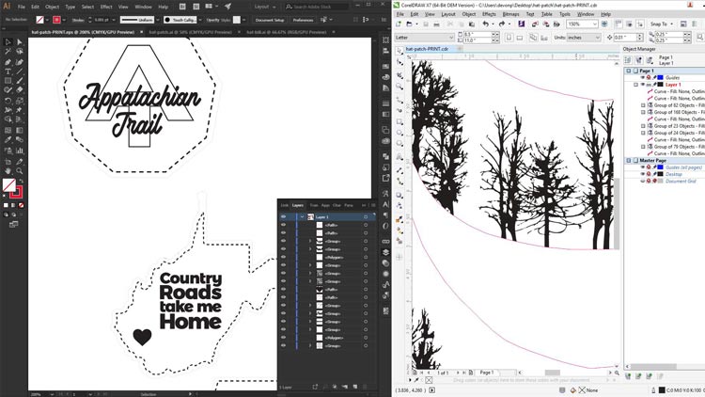
Task: Click the Undo arrow in CorelDRAW
Action: [x=486, y=24]
